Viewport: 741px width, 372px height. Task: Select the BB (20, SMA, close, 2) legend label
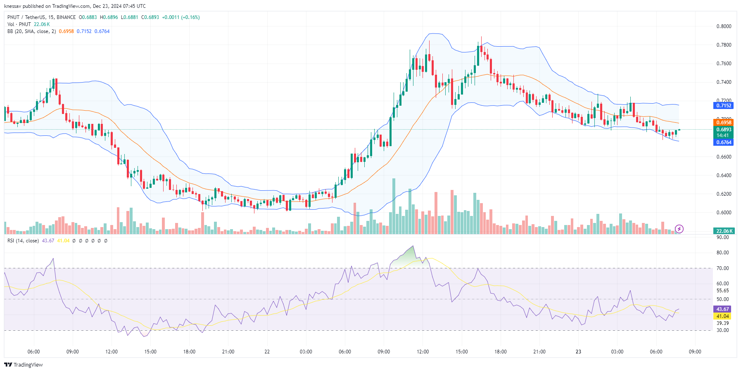coord(31,31)
